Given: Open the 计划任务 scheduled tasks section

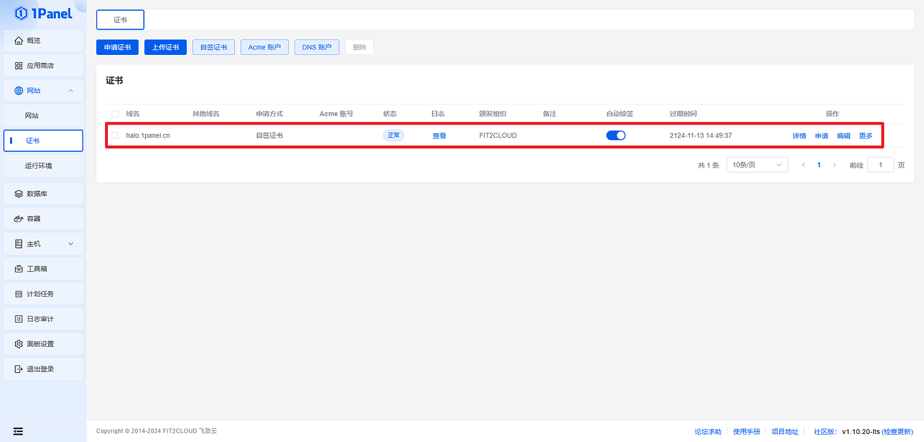Looking at the screenshot, I should point(43,293).
